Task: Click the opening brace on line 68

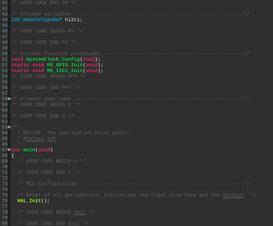Action: [x=13, y=155]
